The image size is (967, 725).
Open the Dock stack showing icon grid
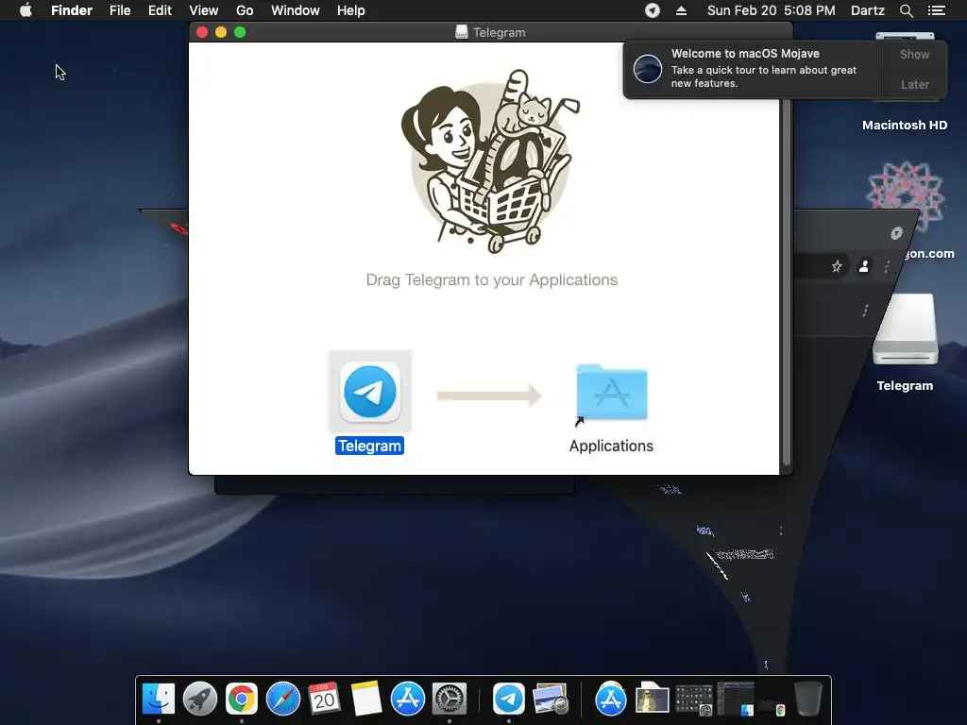tap(694, 700)
